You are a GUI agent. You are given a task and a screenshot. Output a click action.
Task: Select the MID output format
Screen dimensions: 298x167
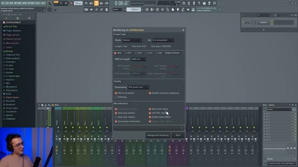tap(159, 53)
